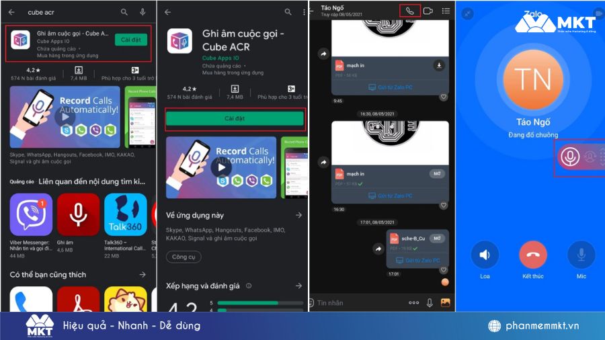The height and width of the screenshot is (340, 605).
Task: Minimize call screen with collapse icon
Action: pos(468,14)
